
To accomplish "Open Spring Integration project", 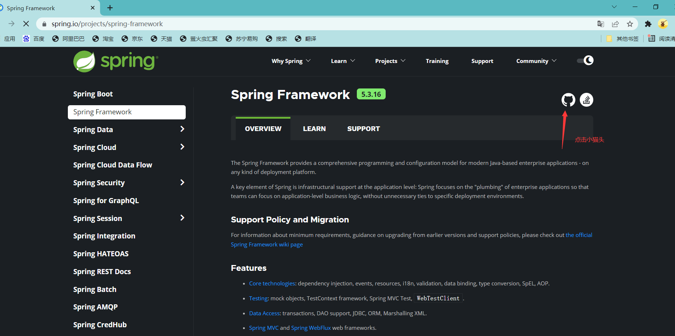I will [x=104, y=236].
